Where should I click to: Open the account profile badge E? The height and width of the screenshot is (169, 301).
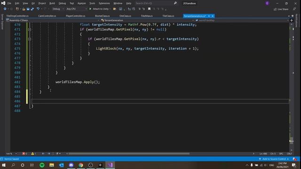tap(267, 3)
